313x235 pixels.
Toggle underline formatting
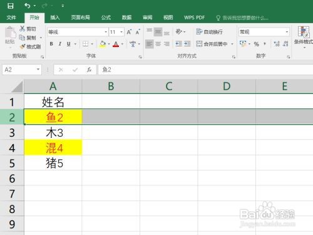68,44
